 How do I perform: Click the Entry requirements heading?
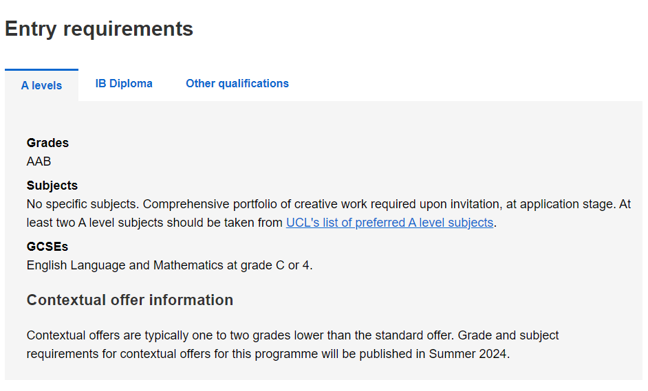click(99, 29)
